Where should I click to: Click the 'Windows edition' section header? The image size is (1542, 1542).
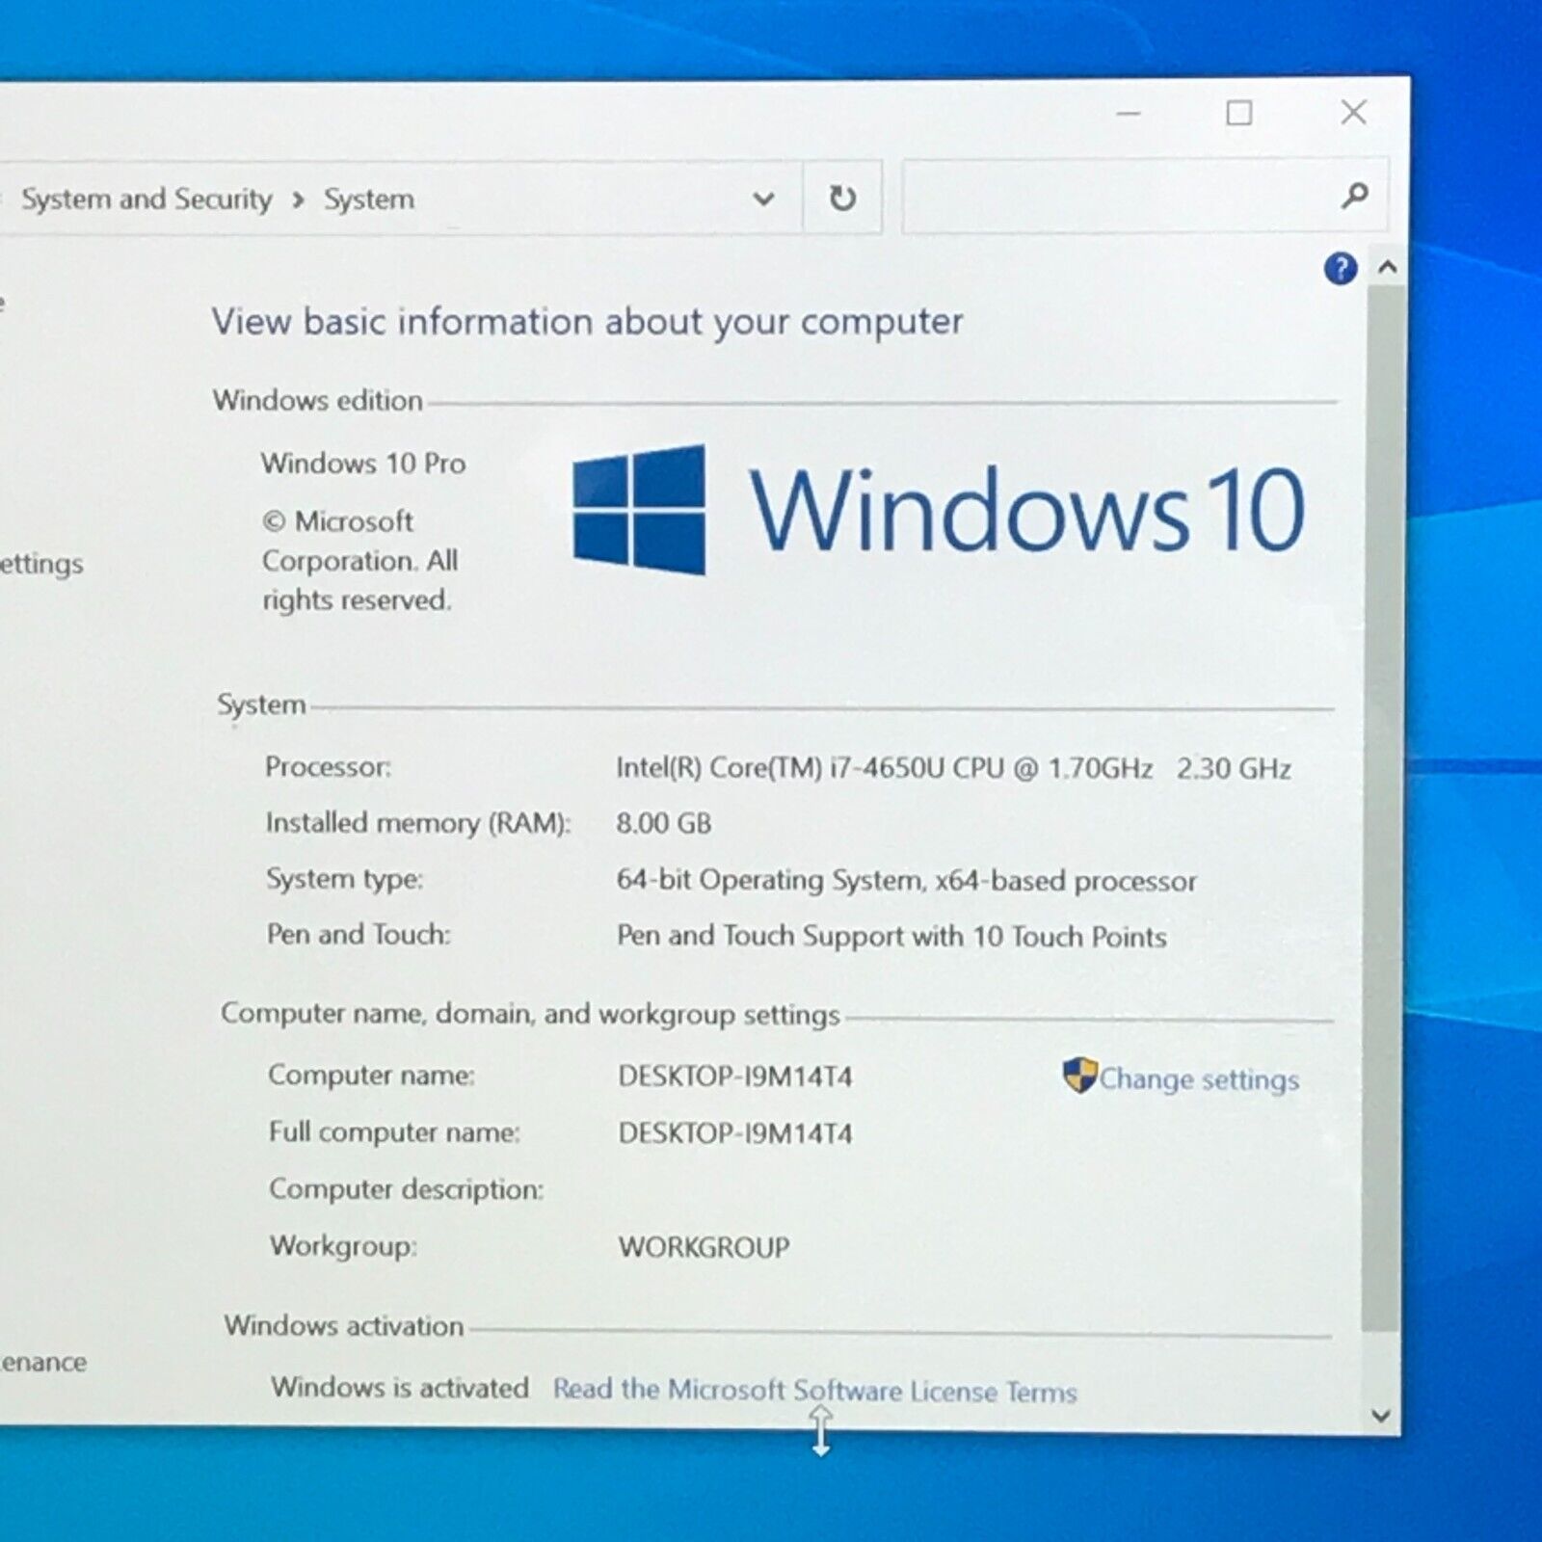(318, 400)
